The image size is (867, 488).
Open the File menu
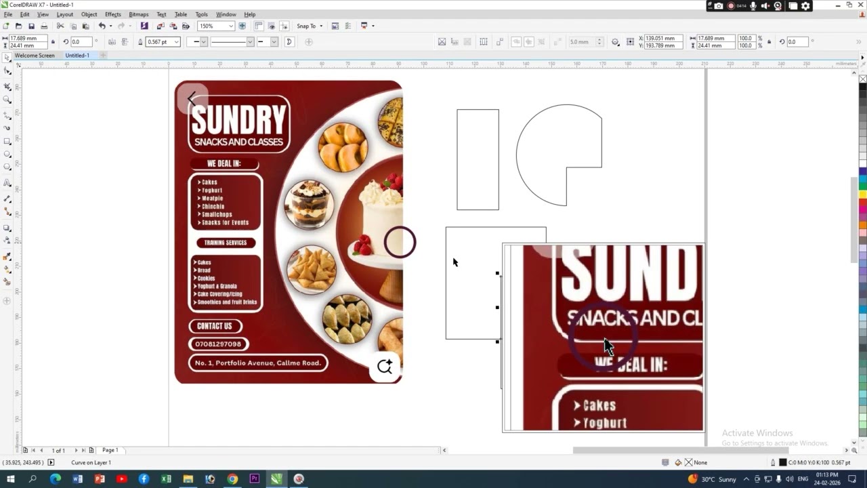[7, 14]
